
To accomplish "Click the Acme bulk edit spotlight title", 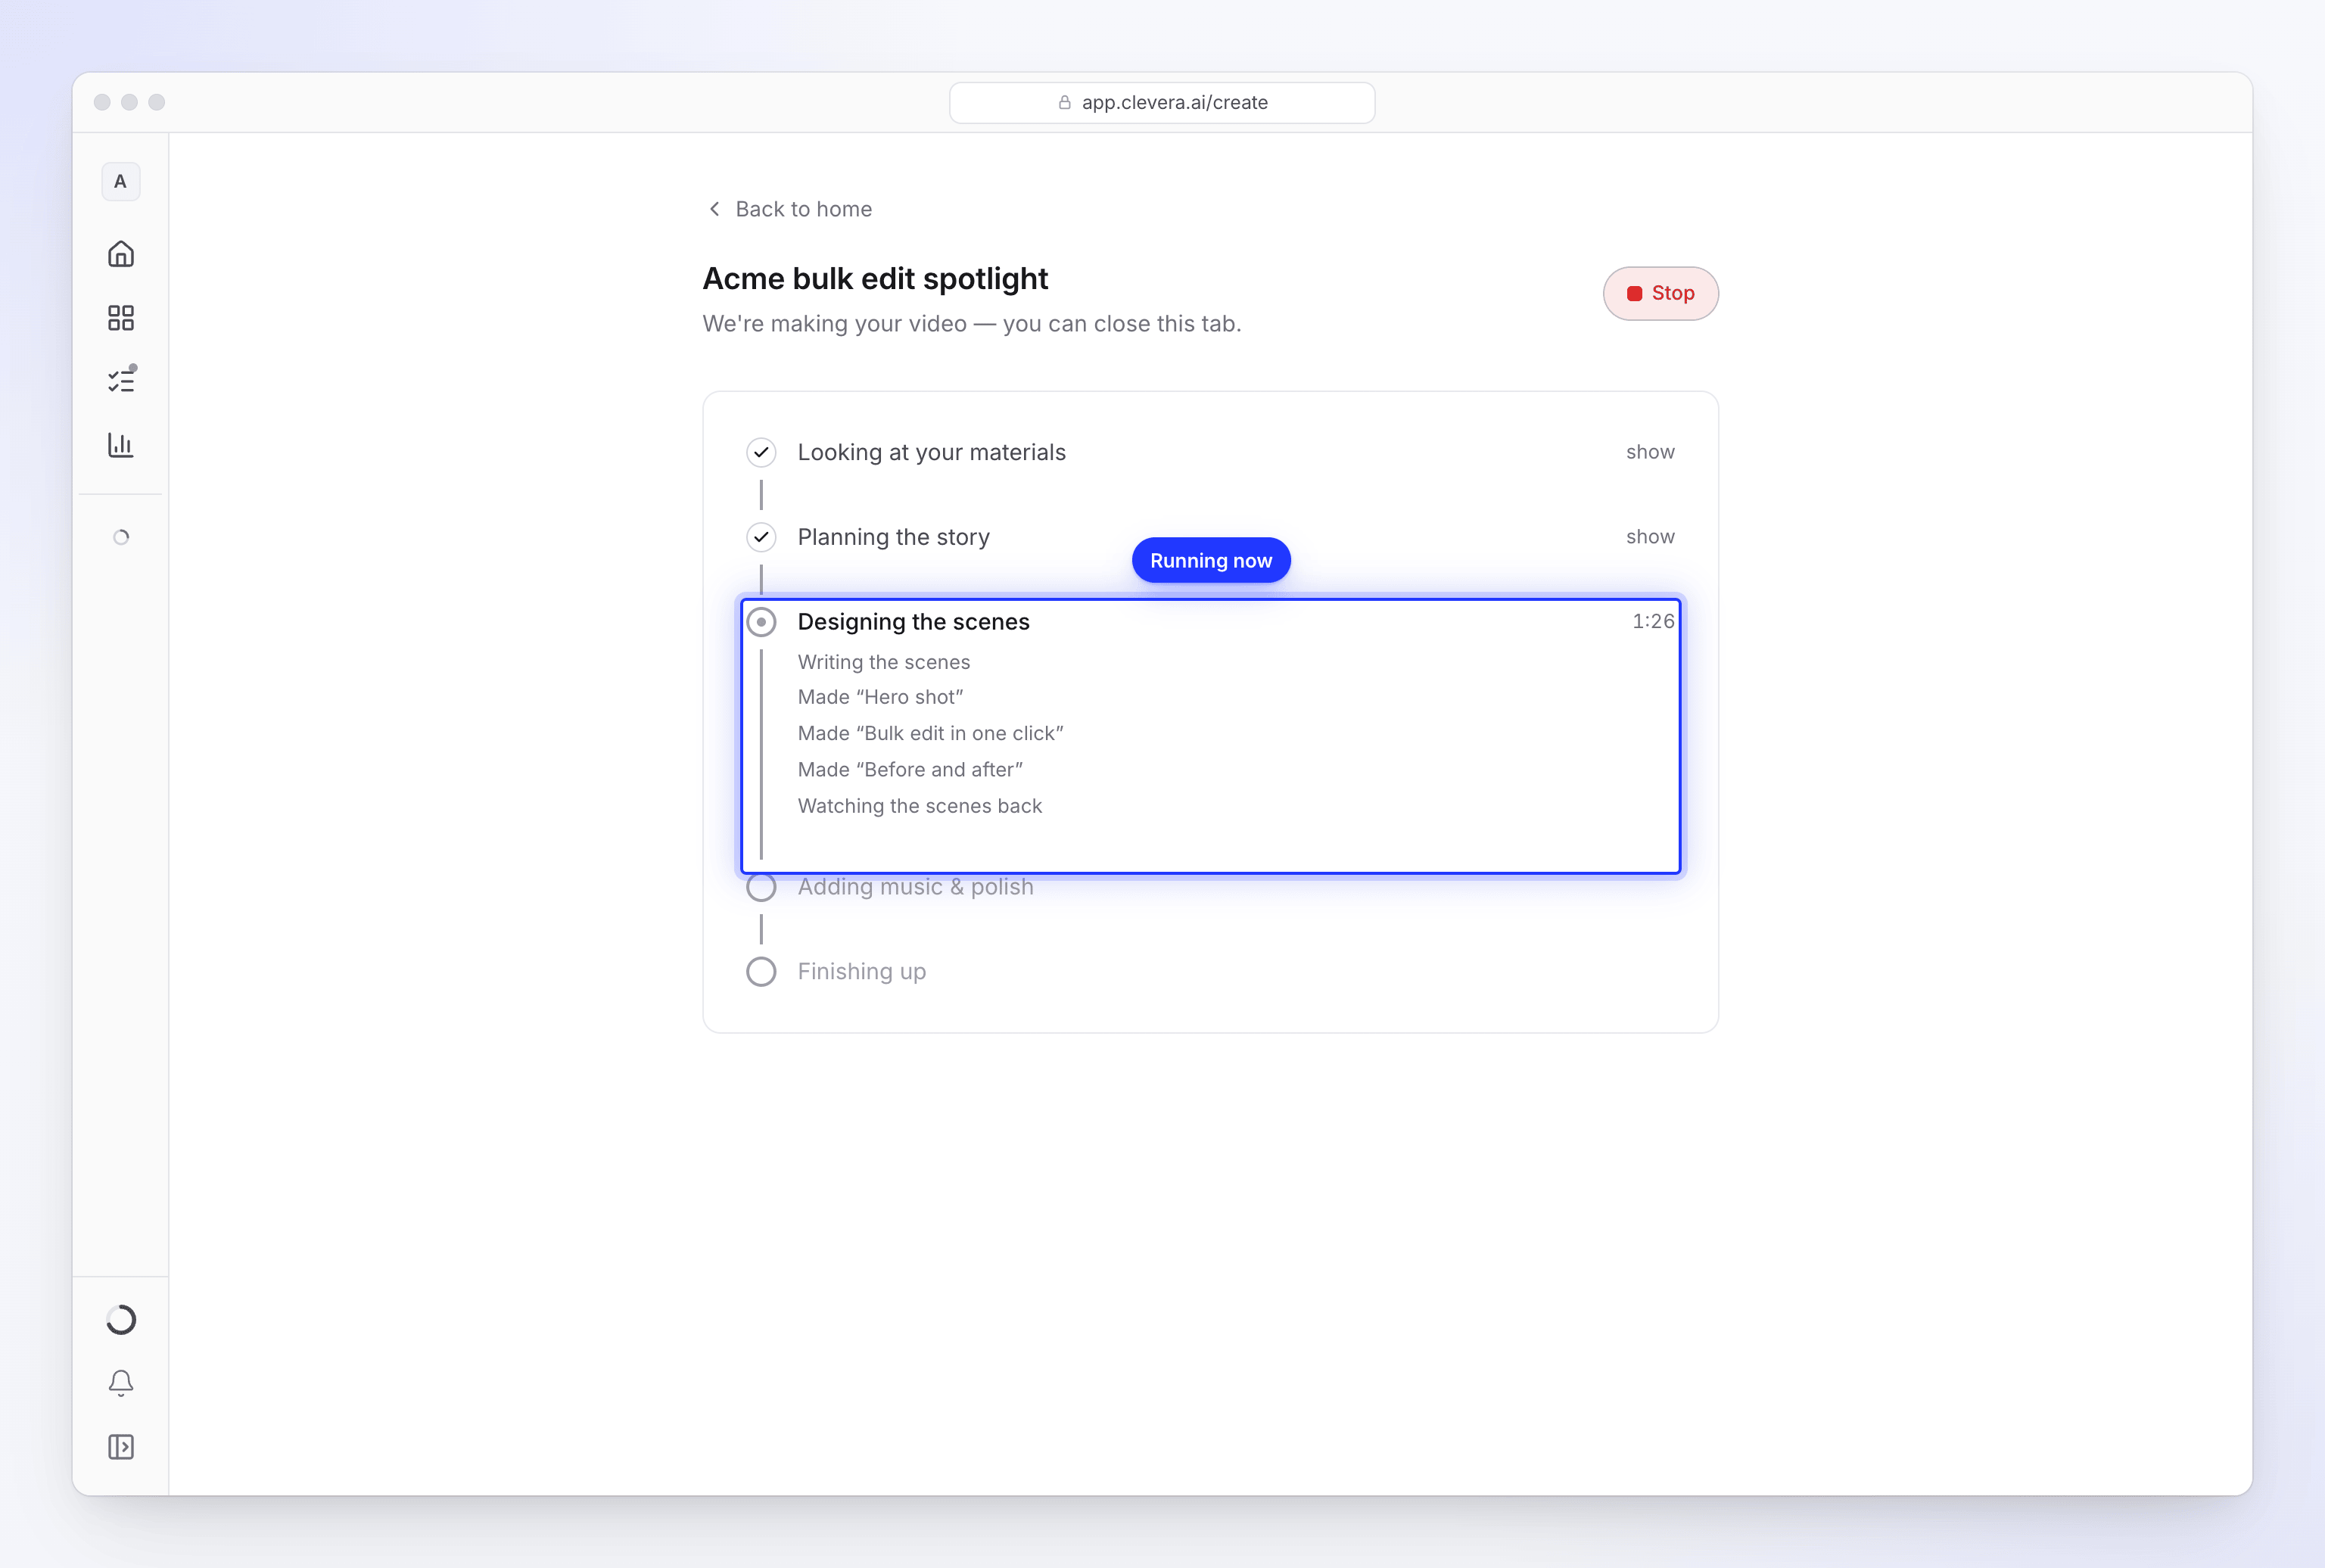I will tap(875, 278).
